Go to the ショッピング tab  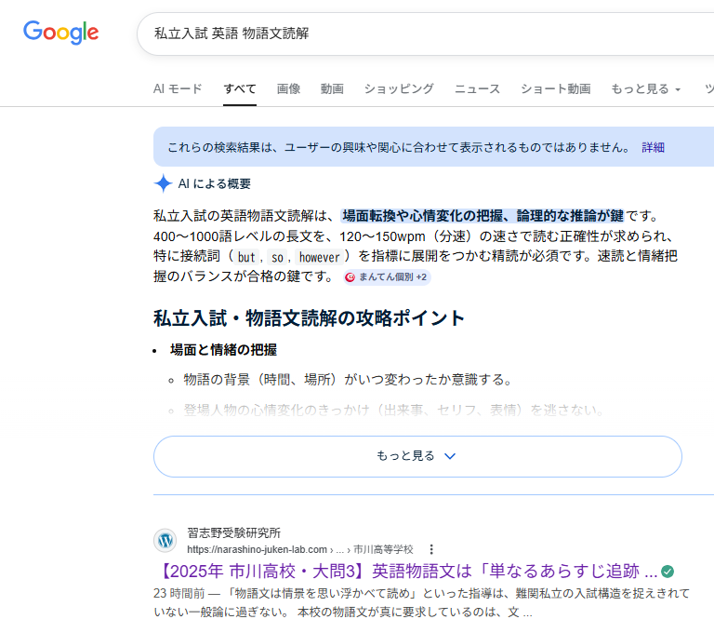(x=399, y=89)
